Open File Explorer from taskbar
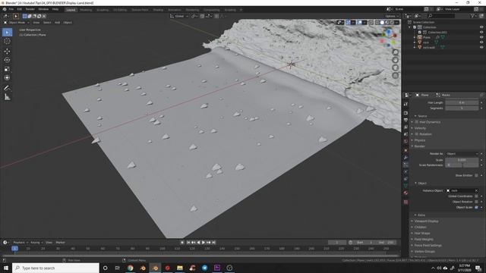486x273 pixels. click(x=180, y=268)
